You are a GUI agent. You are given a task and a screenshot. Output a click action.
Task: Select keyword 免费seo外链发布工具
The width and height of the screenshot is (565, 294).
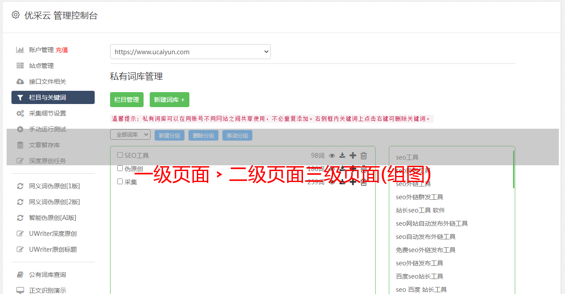click(426, 250)
